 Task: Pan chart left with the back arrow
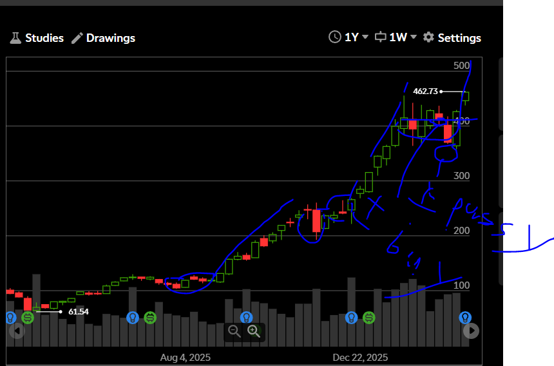(17, 331)
